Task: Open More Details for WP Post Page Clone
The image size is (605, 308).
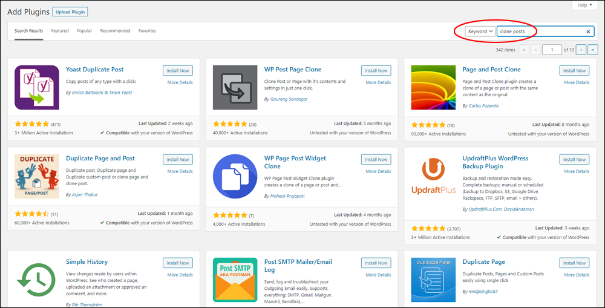Action: click(x=378, y=82)
